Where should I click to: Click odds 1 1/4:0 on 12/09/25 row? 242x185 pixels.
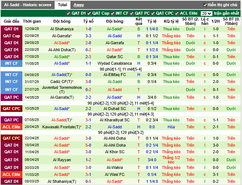click(x=152, y=29)
